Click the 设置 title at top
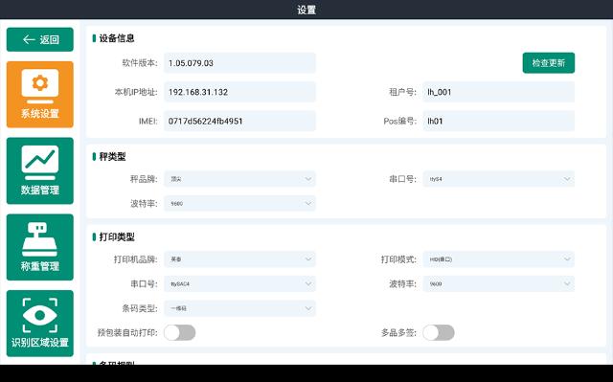The image size is (613, 382). point(306,10)
